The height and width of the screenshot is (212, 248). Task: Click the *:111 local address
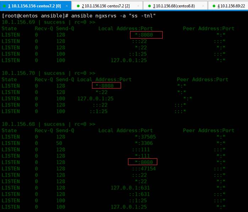click(142, 156)
